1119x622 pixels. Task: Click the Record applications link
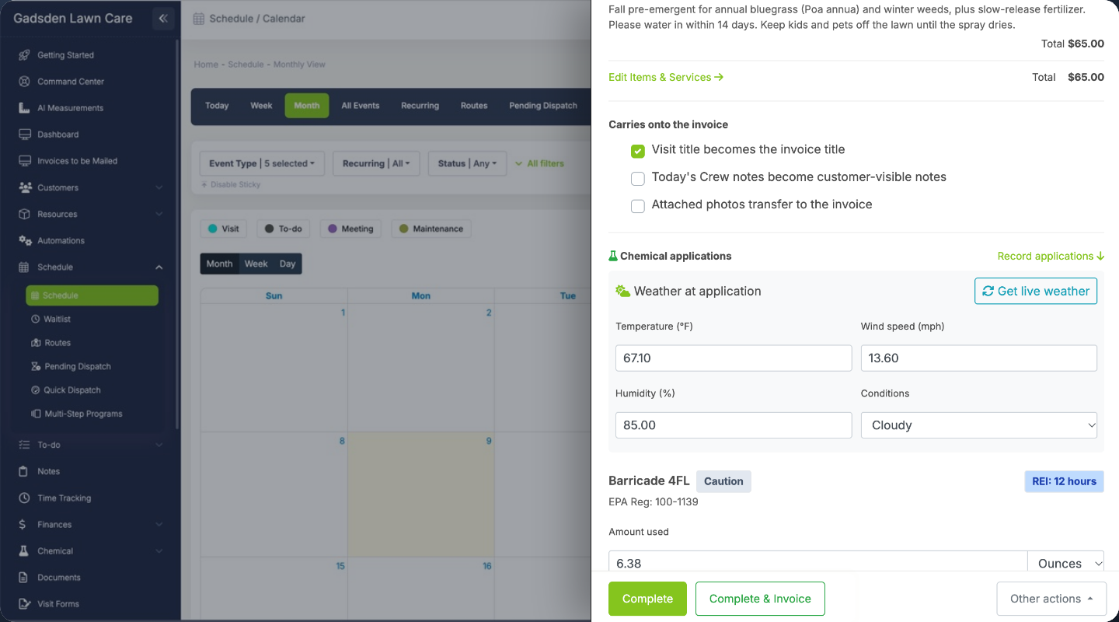pyautogui.click(x=1051, y=256)
